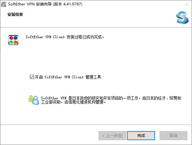192x145 pixels.
Task: Click the two-users icon beside the description
Action: pyautogui.click(x=34, y=100)
